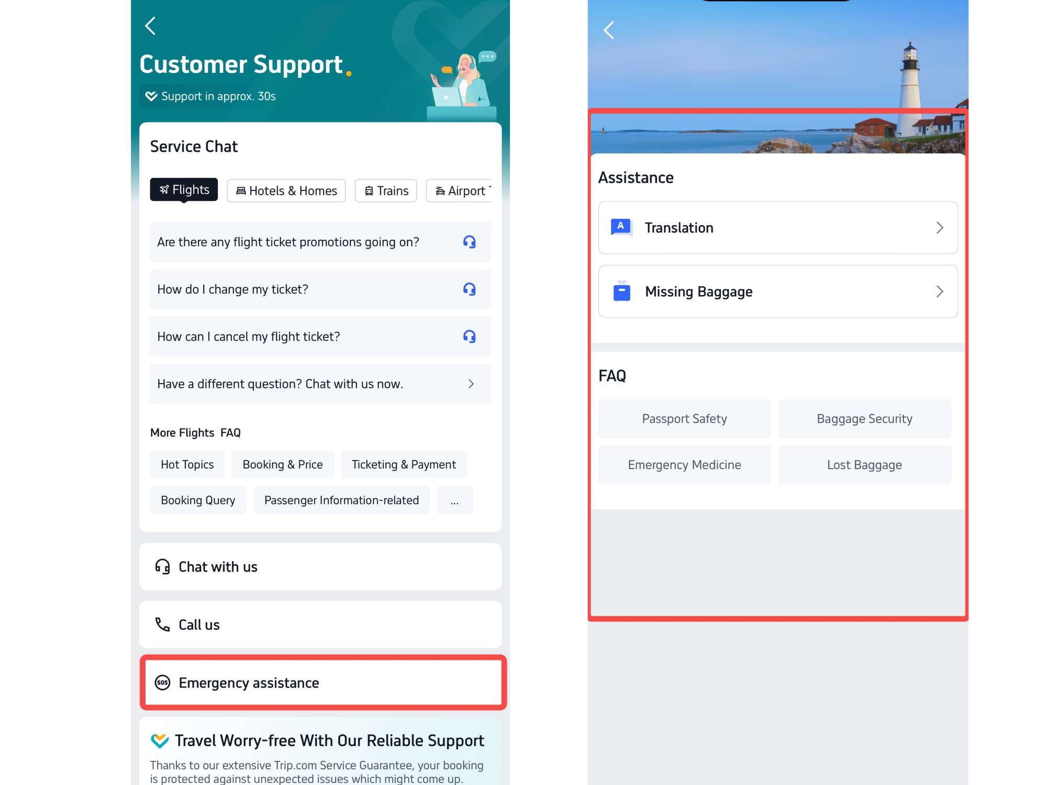Image resolution: width=1047 pixels, height=785 pixels.
Task: Select Ticketing & Payment FAQ topic
Action: click(404, 465)
